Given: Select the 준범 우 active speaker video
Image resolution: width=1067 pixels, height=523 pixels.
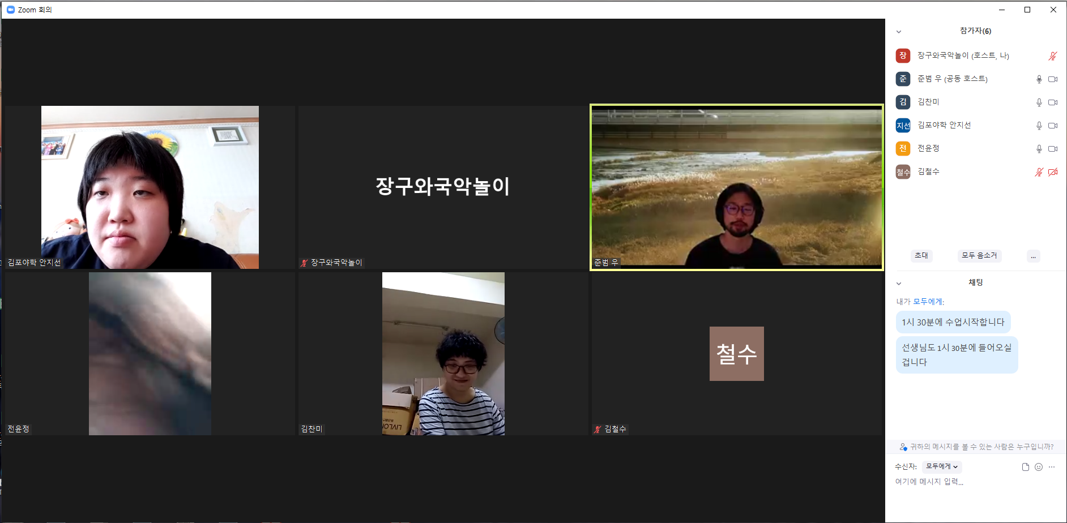Looking at the screenshot, I should click(x=737, y=187).
